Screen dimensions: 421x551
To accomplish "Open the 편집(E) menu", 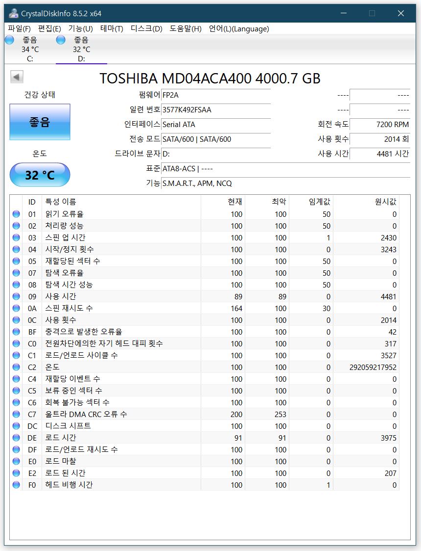I will click(49, 29).
